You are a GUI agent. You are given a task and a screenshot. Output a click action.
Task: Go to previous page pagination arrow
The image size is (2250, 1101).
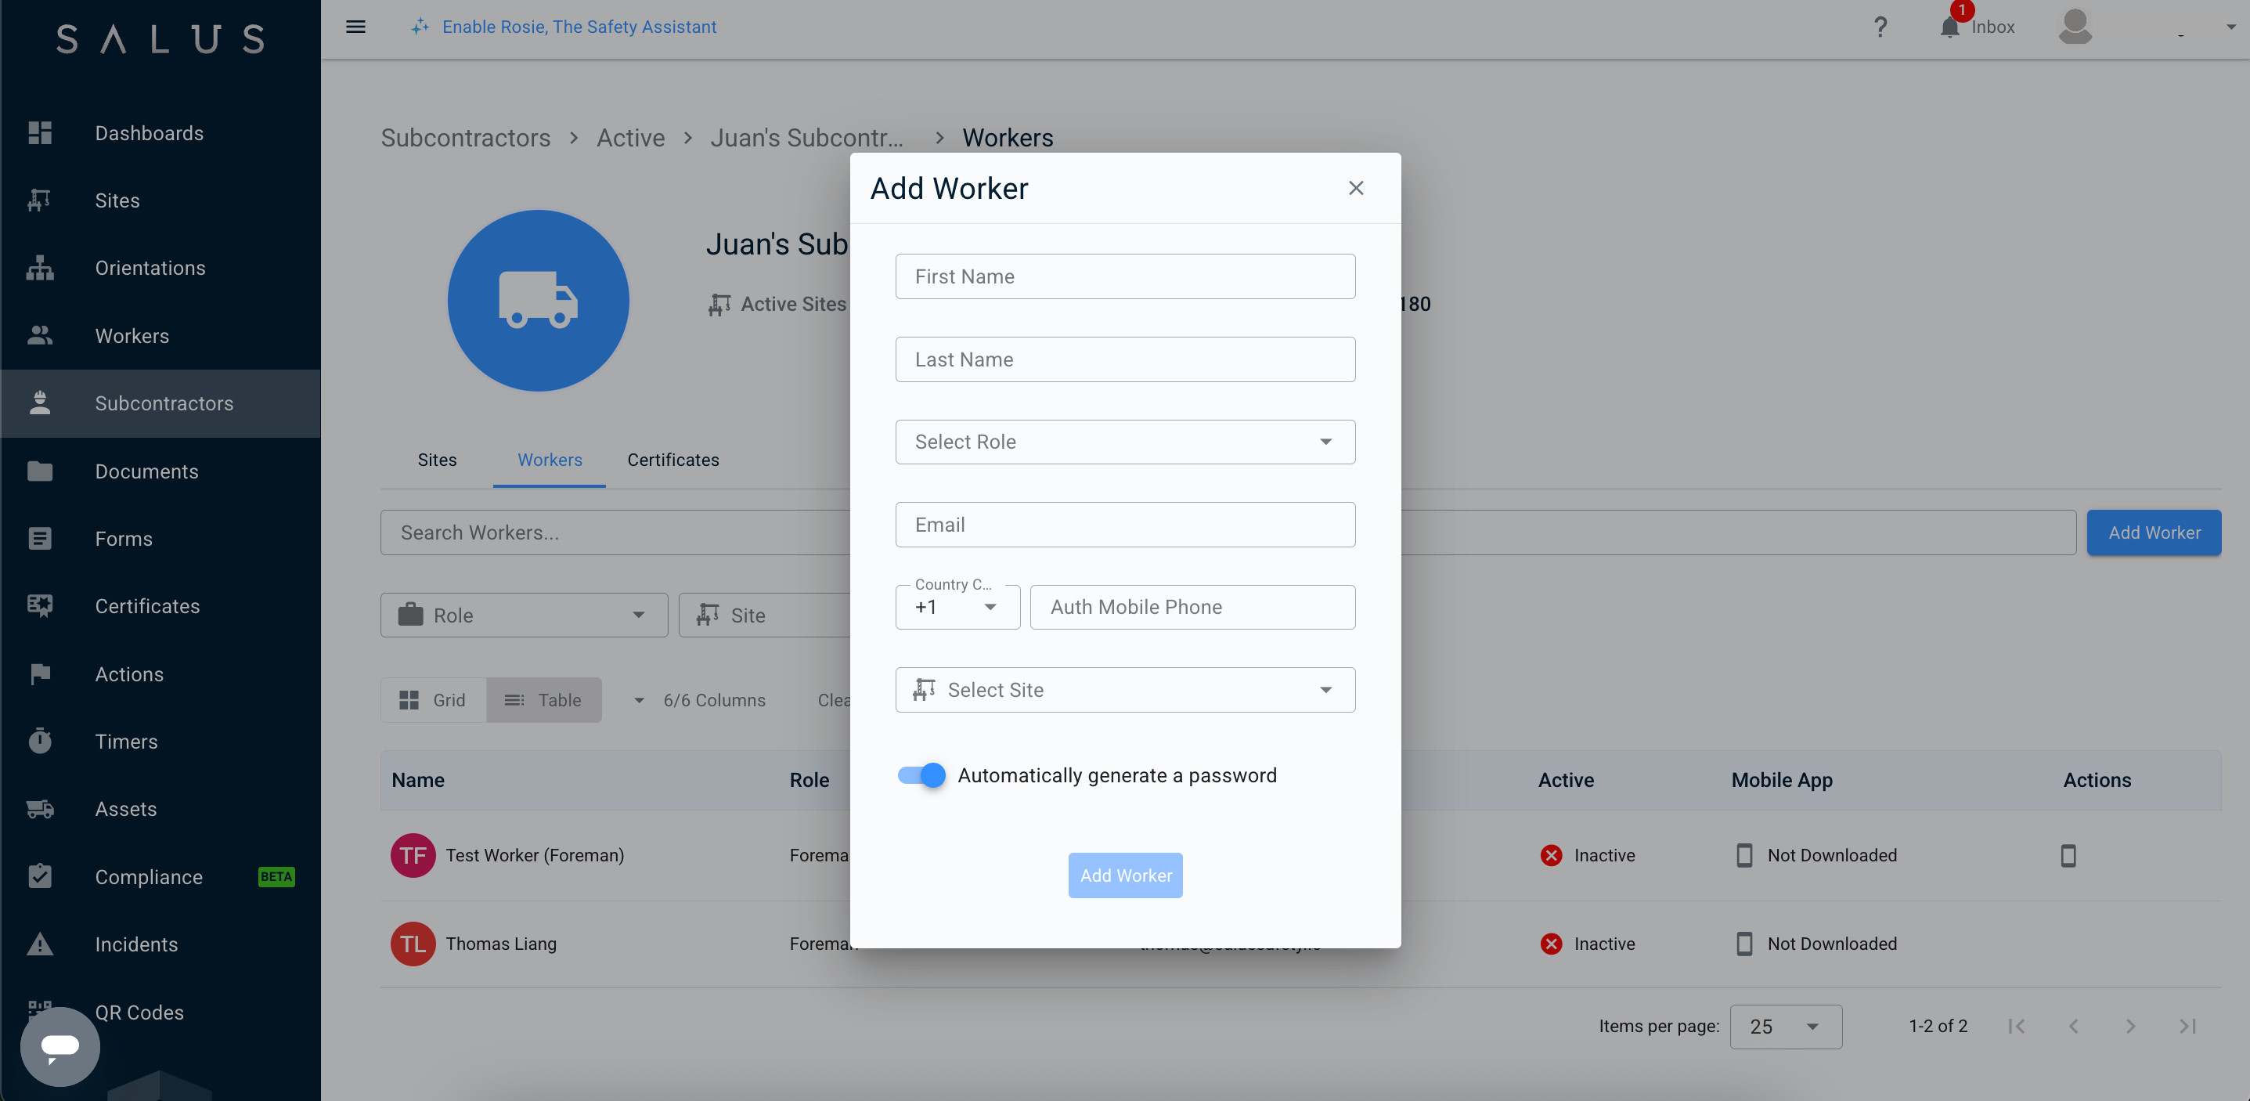[x=2074, y=1026]
